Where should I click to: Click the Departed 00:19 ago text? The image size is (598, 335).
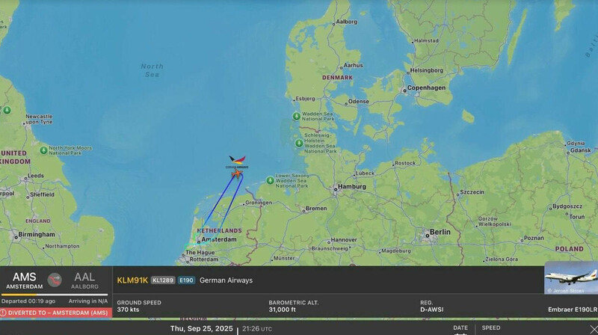28,301
